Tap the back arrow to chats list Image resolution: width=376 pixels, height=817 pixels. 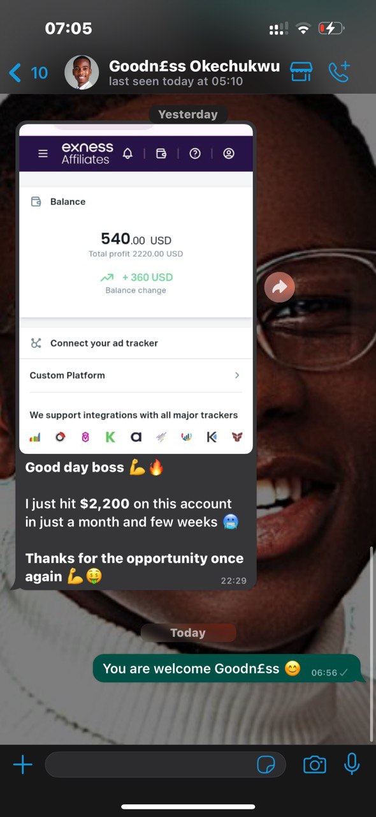[x=15, y=73]
